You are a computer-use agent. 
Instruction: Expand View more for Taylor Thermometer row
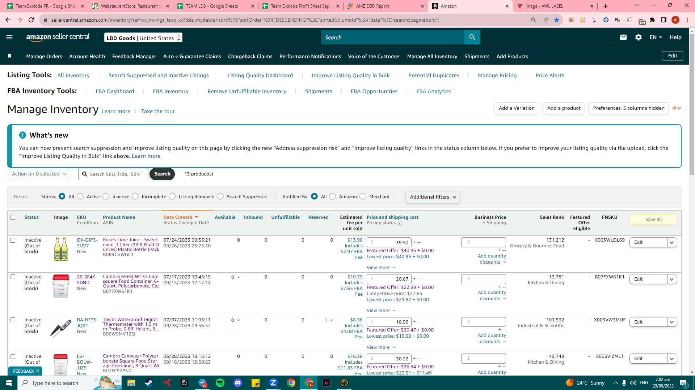tap(381, 347)
